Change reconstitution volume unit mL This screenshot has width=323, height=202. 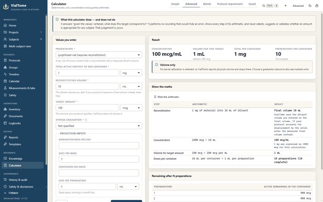click(x=131, y=86)
